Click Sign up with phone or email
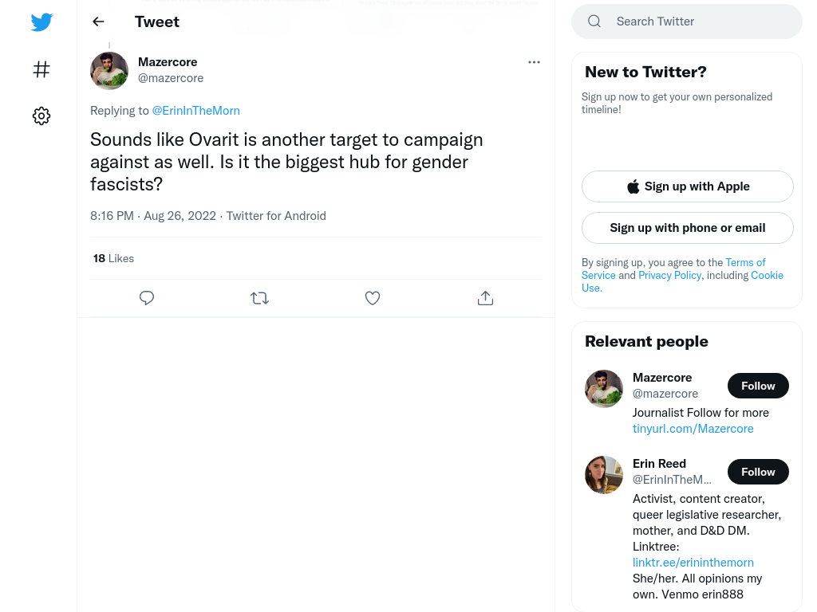 tap(688, 228)
